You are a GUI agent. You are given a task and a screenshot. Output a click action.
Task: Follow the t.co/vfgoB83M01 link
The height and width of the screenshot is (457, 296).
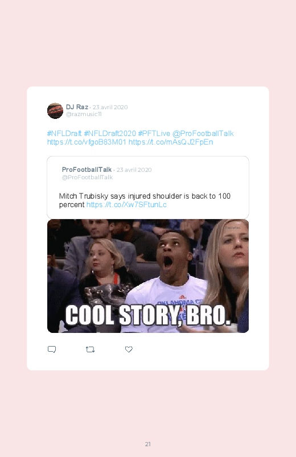[x=87, y=142]
